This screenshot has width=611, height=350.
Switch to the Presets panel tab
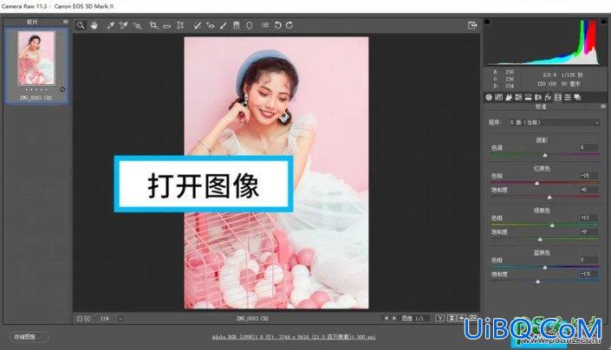(568, 97)
